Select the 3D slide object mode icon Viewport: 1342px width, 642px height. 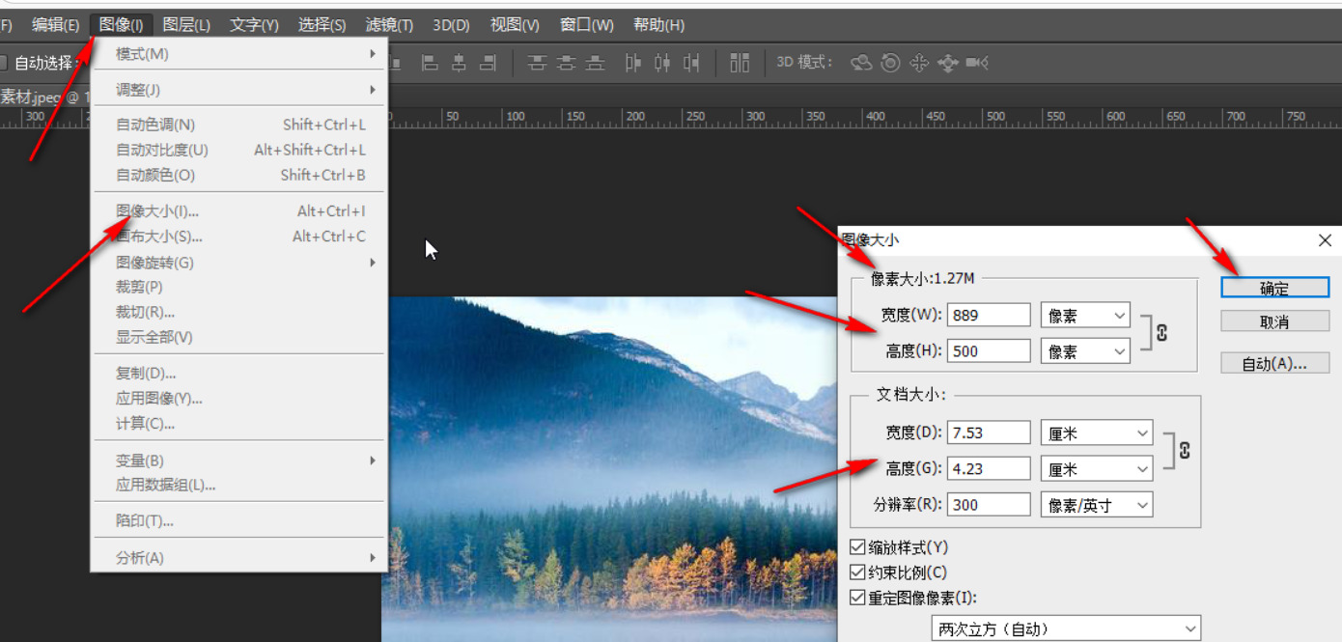pos(948,63)
